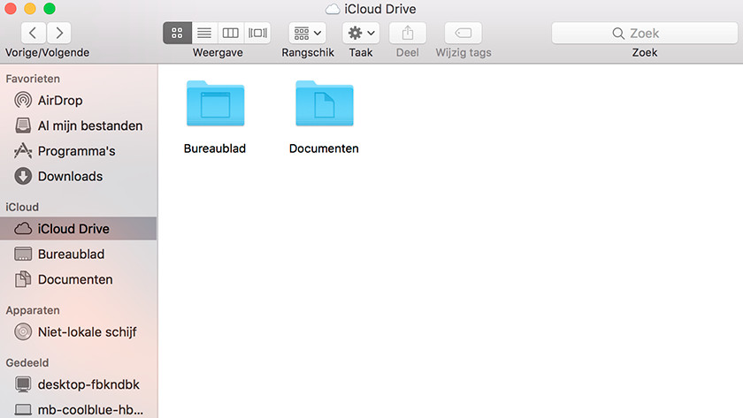The image size is (743, 418).
Task: Open Documenten in the sidebar
Action: 78,279
